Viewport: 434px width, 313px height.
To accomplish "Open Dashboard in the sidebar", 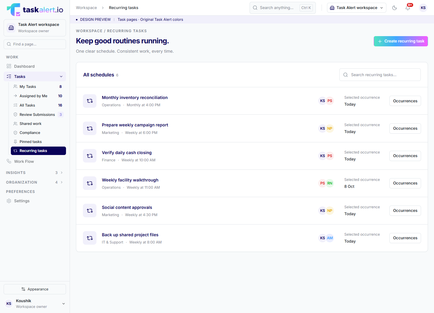I will pyautogui.click(x=35, y=66).
